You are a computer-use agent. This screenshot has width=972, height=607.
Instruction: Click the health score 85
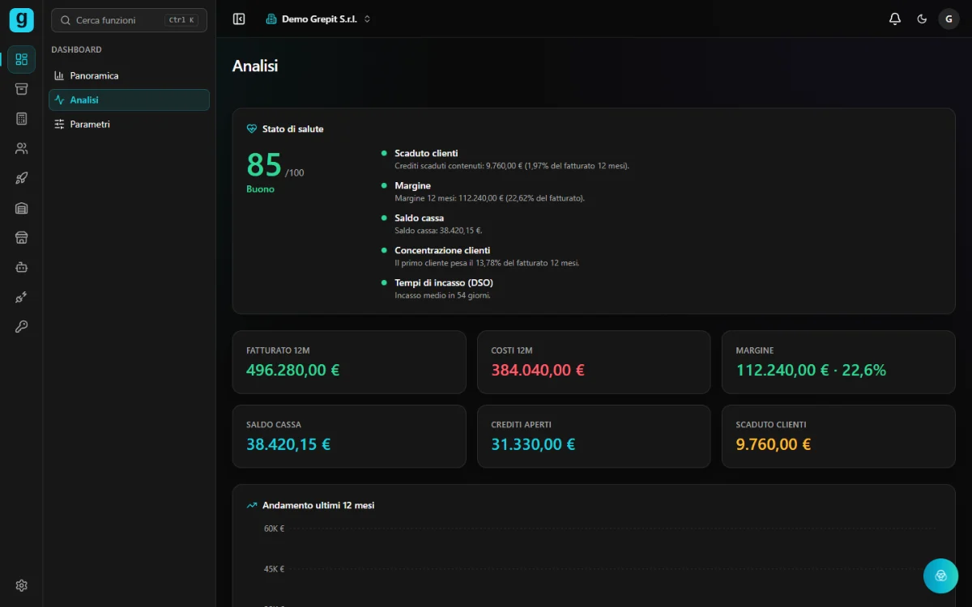[x=264, y=165]
